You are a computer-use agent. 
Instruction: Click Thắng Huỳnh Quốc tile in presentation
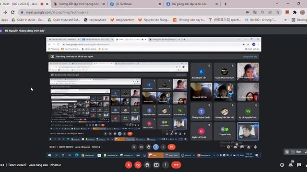click(201, 111)
